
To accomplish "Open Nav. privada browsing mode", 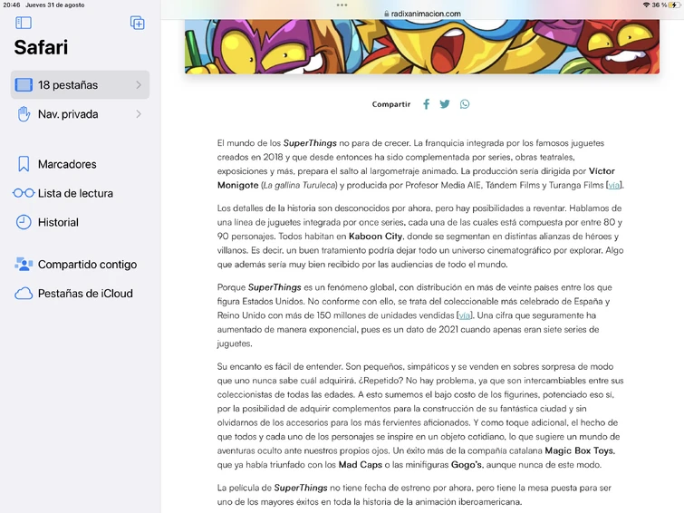I will coord(80,114).
